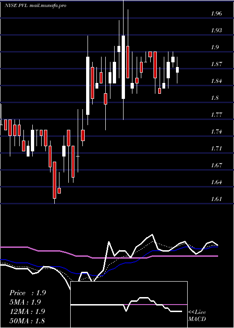Click the 1.96 price axis label
Viewport: 234px width, 328px height.
click(x=216, y=14)
